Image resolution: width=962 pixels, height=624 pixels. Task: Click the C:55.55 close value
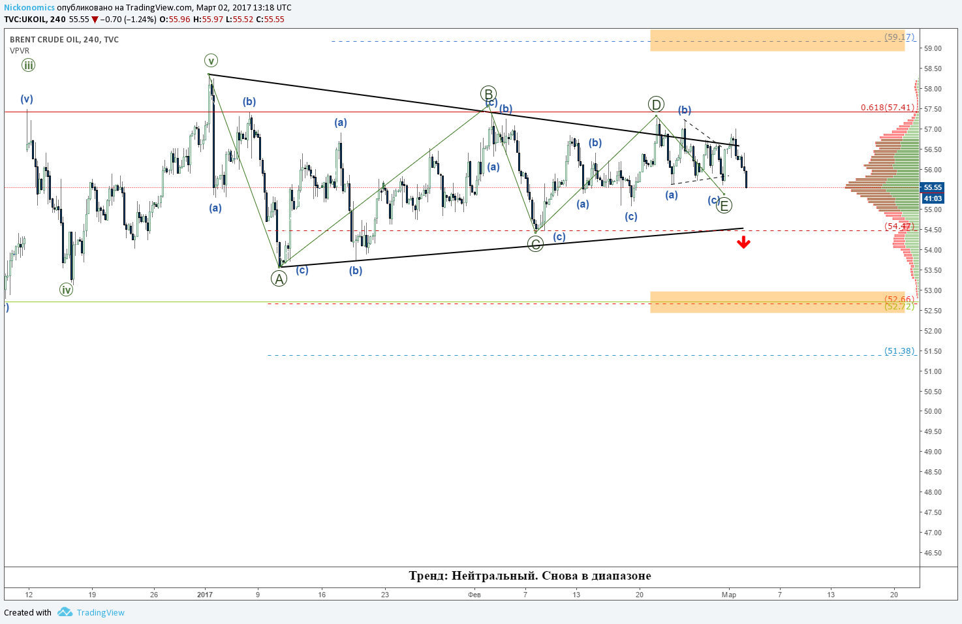270,19
